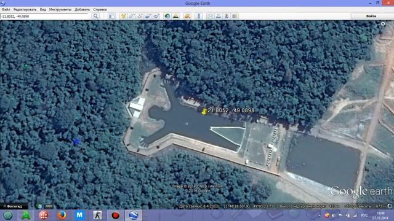This screenshot has height=221, width=394.
Task: Open the Добавить menu
Action: (x=82, y=10)
